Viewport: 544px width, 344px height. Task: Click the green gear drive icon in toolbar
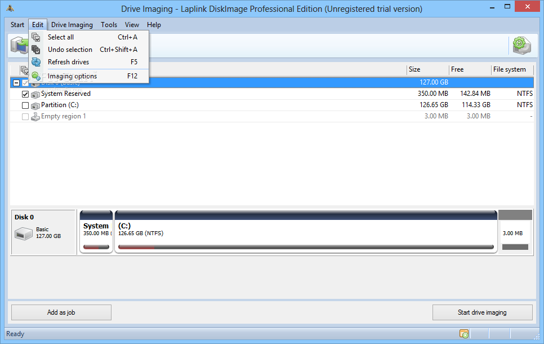[x=521, y=45]
